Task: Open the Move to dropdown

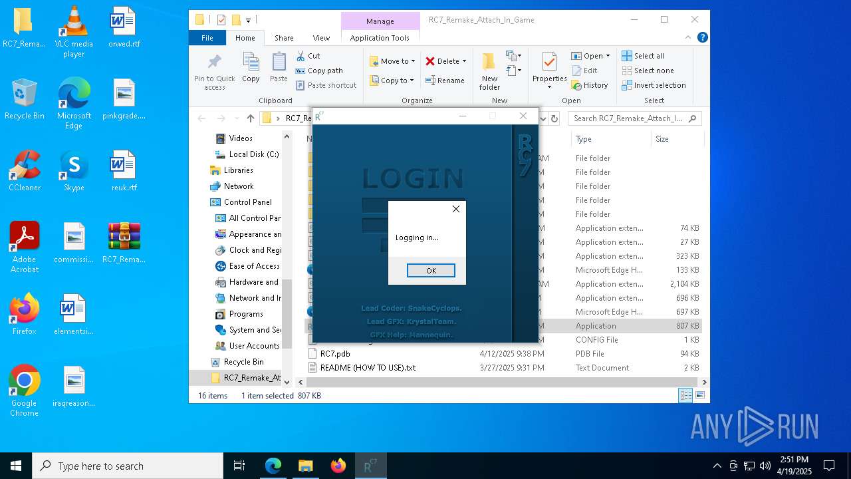Action: click(392, 61)
